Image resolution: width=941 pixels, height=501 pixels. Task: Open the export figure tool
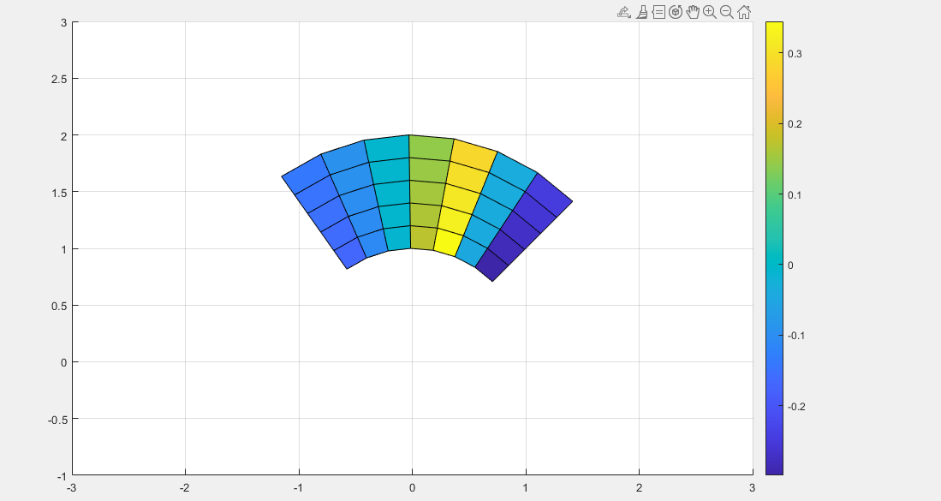(x=623, y=12)
